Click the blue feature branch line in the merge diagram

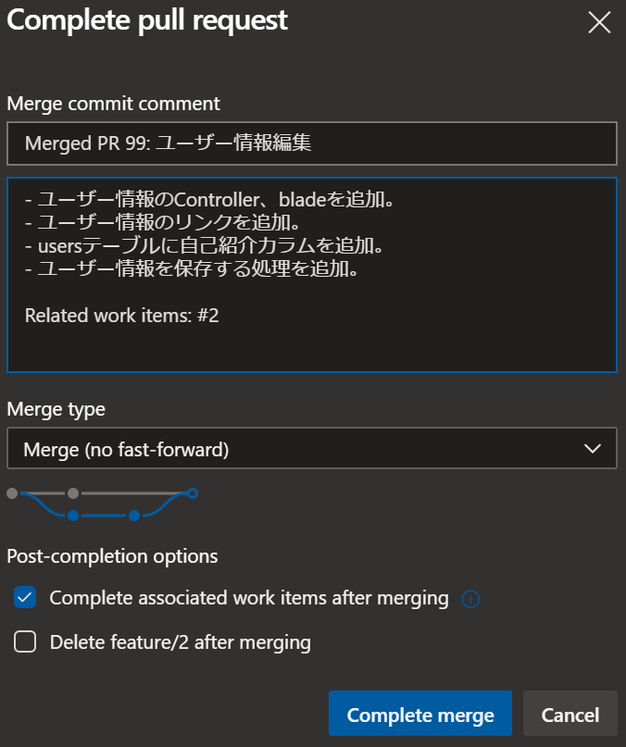tap(104, 515)
